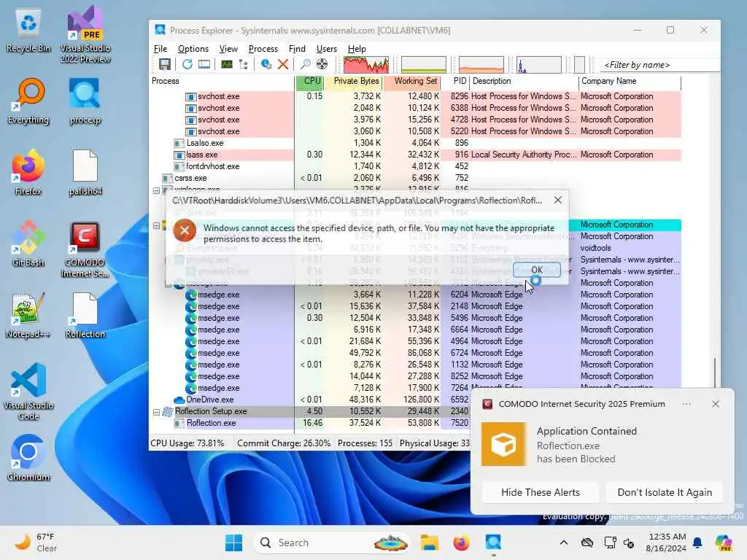Collapse the winlogon.exe tree node

click(x=156, y=190)
